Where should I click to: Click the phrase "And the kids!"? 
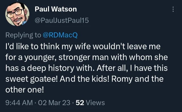pyautogui.click(x=84, y=79)
